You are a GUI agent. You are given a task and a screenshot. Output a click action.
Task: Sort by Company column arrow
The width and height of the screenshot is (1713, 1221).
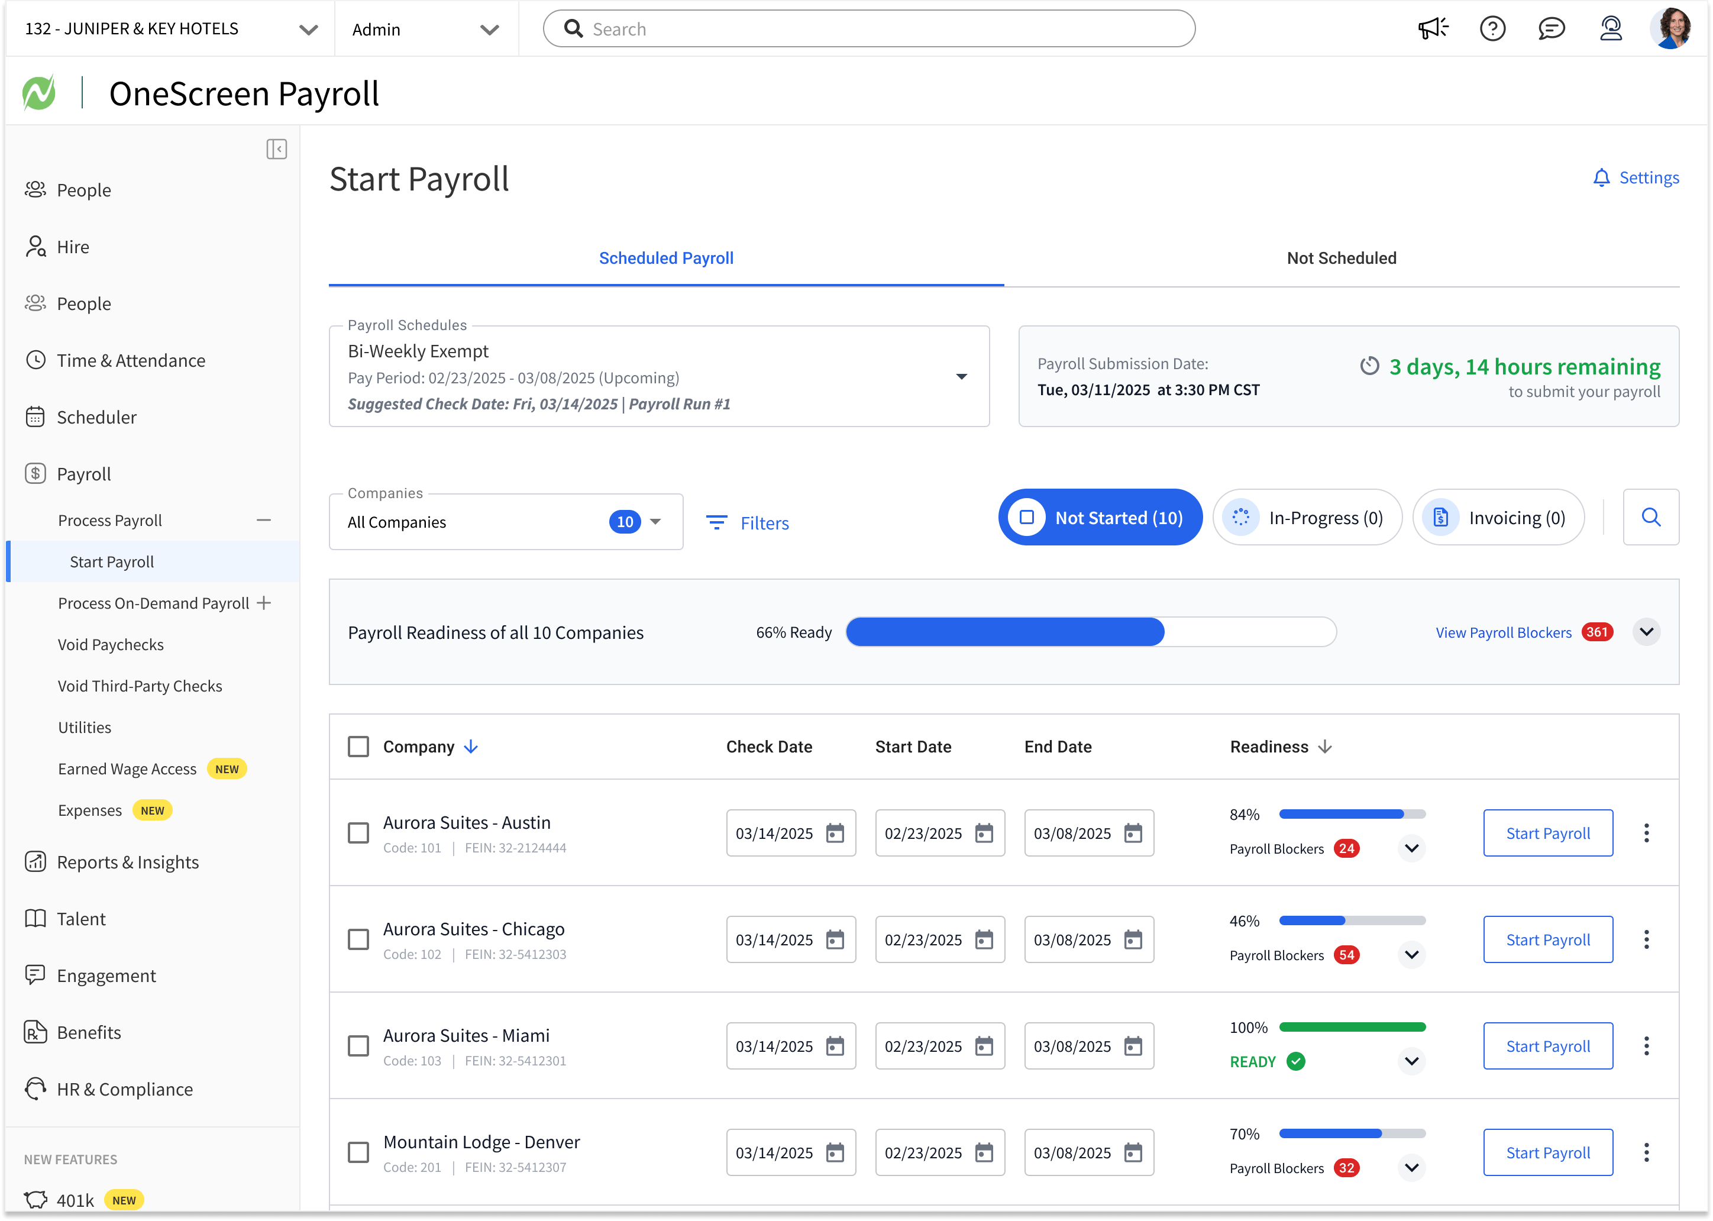pyautogui.click(x=471, y=747)
